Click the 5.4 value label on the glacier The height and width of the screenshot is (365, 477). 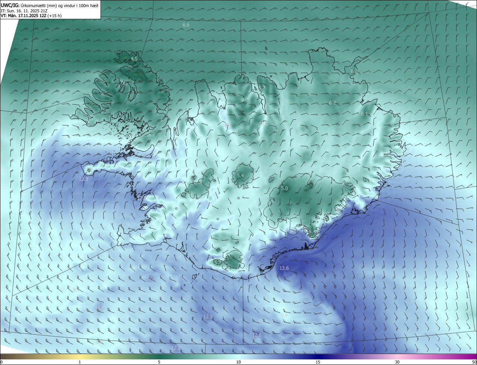pos(240,175)
